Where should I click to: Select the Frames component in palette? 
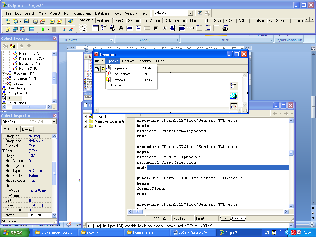95,28
